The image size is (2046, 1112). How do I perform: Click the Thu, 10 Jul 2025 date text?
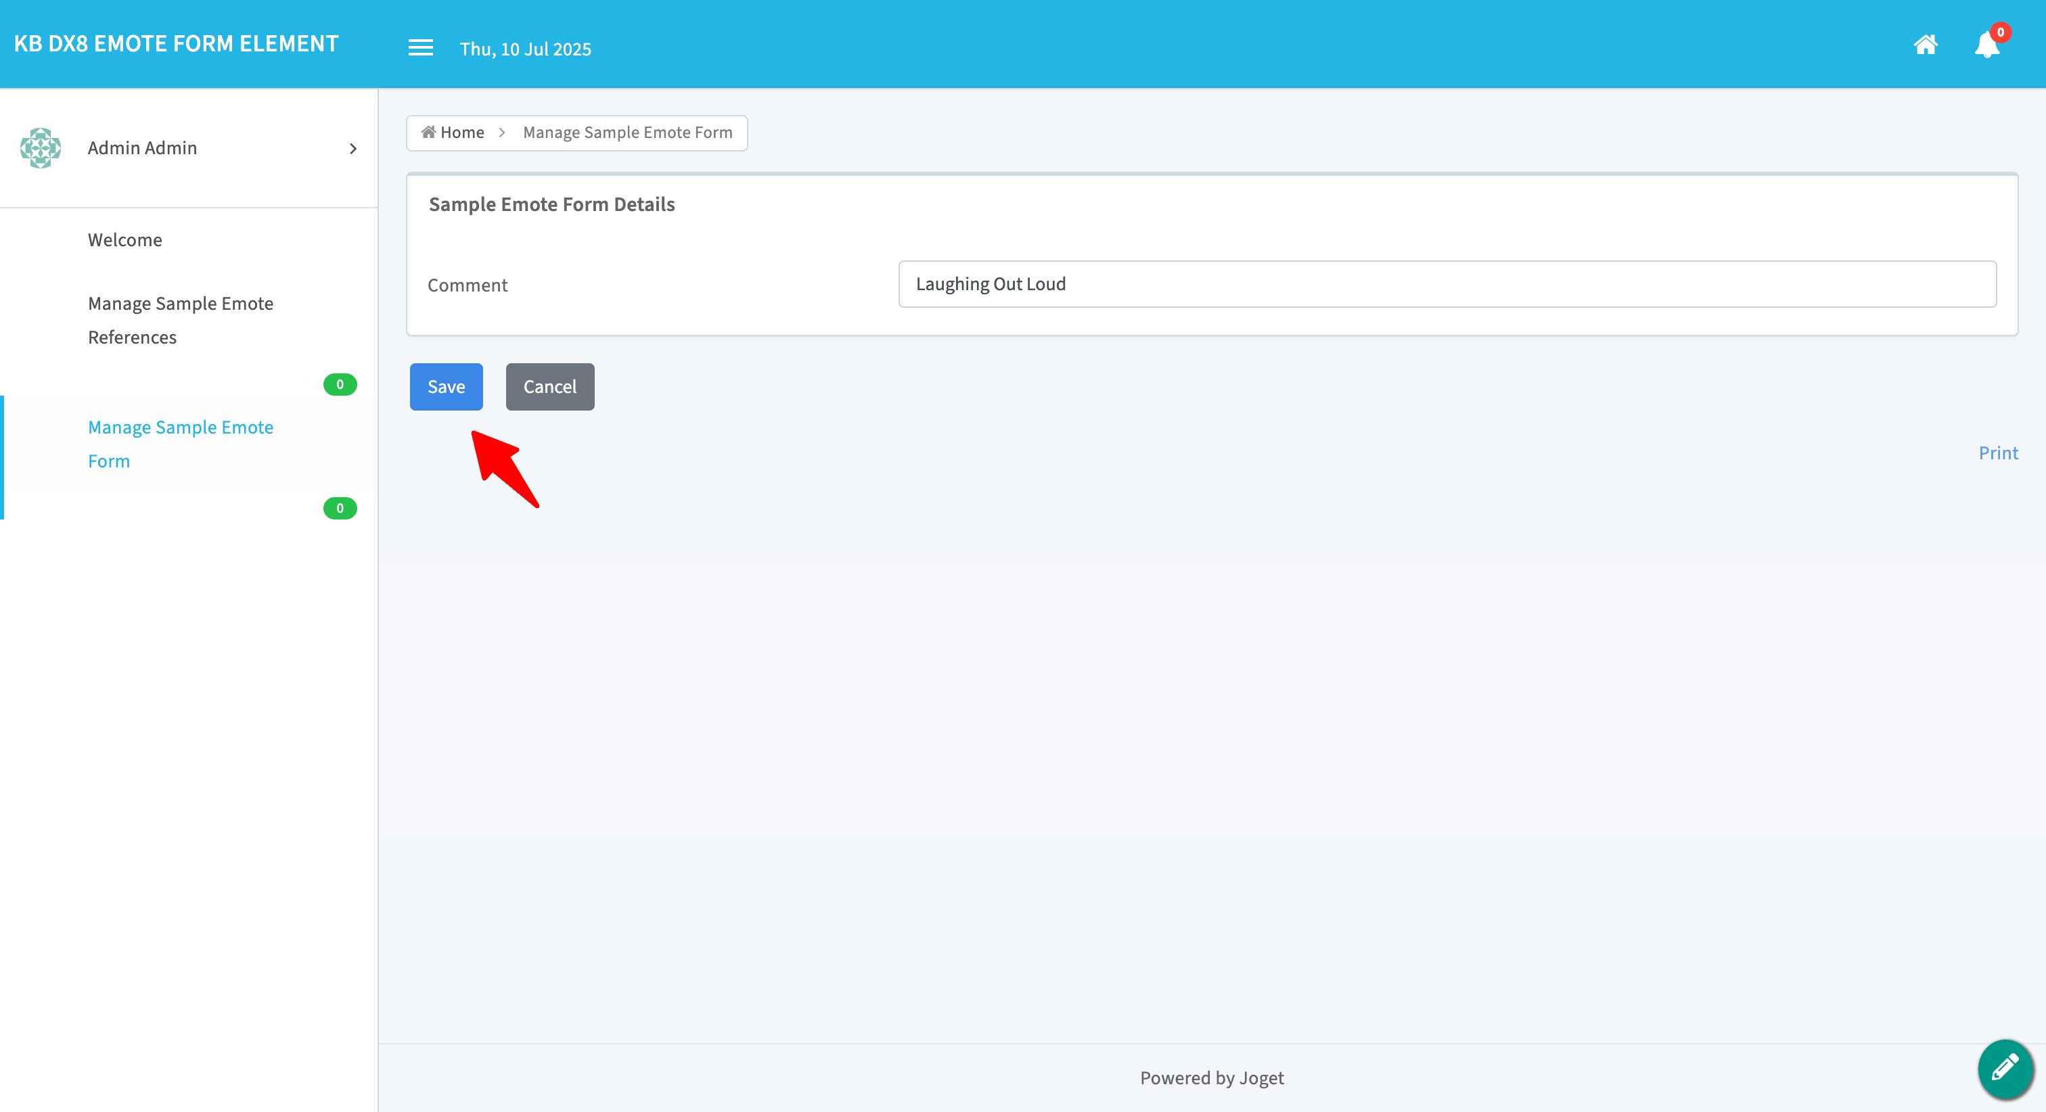point(526,49)
